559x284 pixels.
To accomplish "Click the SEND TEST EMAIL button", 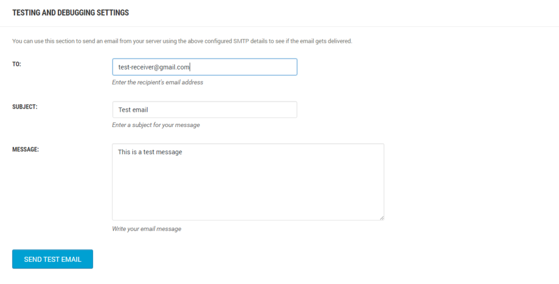I will pyautogui.click(x=53, y=259).
